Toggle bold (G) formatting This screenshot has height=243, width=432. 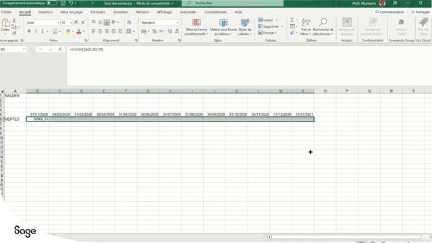29,31
